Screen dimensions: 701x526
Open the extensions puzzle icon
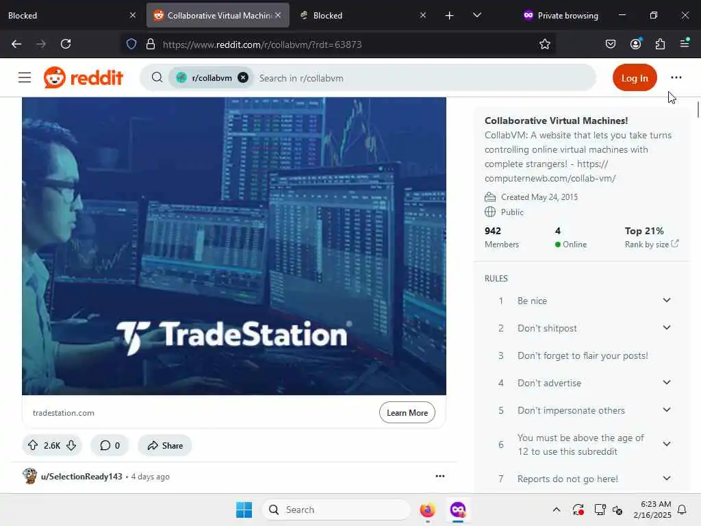(x=660, y=44)
